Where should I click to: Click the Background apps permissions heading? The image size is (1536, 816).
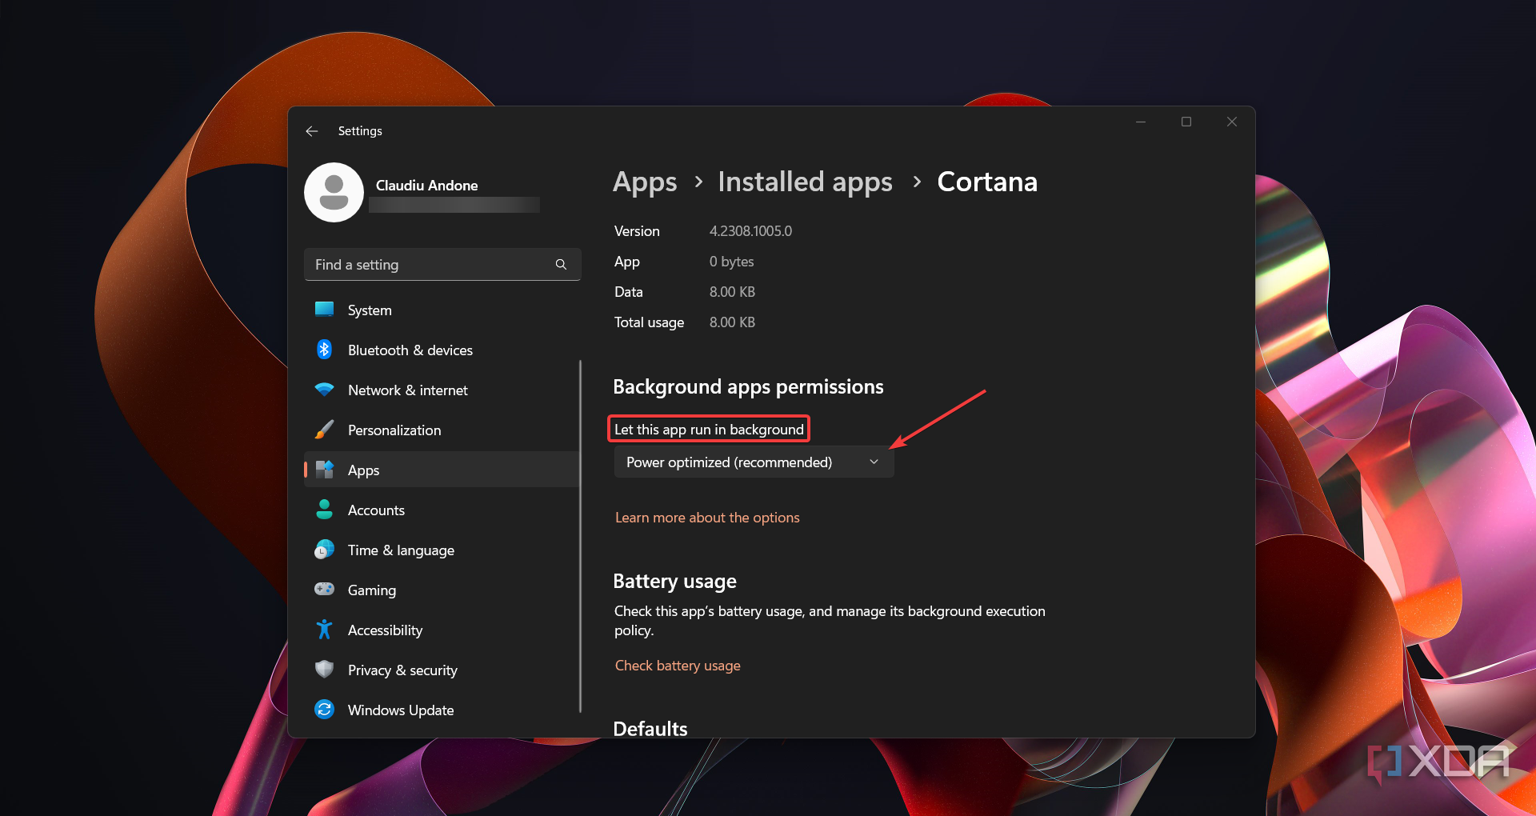pos(748,387)
